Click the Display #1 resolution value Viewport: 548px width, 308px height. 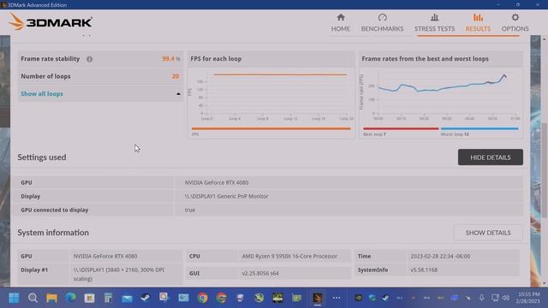pyautogui.click(x=119, y=274)
